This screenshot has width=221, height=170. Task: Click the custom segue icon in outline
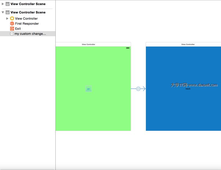click(12, 34)
